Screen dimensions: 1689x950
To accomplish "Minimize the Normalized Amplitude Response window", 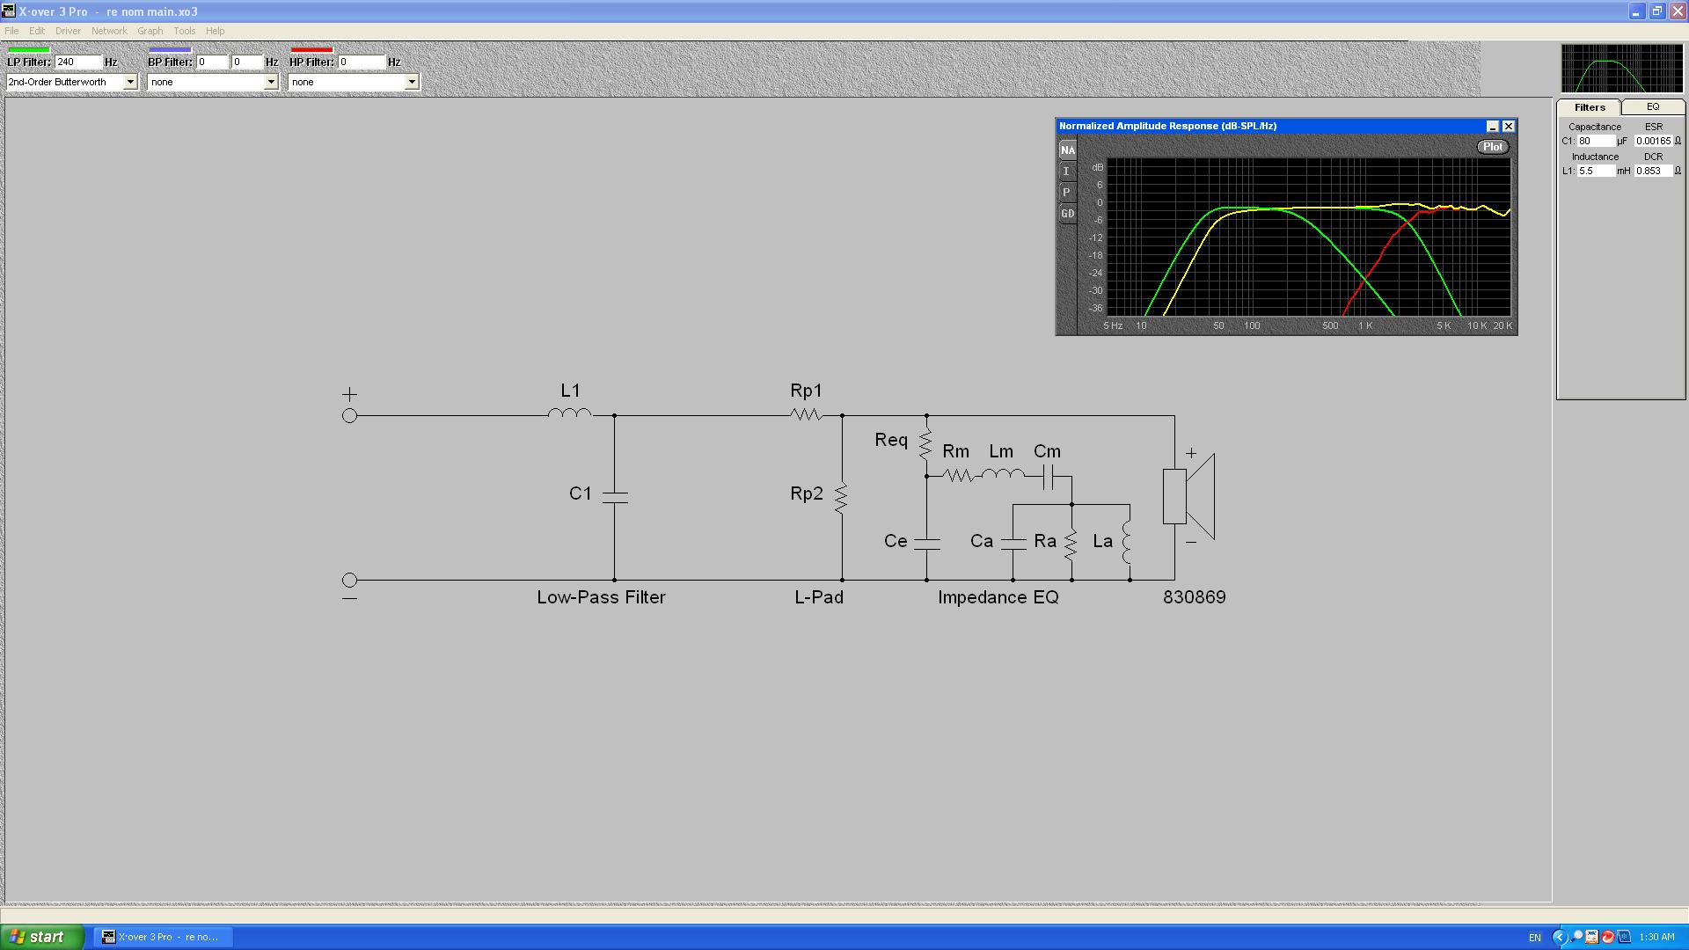I will pyautogui.click(x=1492, y=127).
